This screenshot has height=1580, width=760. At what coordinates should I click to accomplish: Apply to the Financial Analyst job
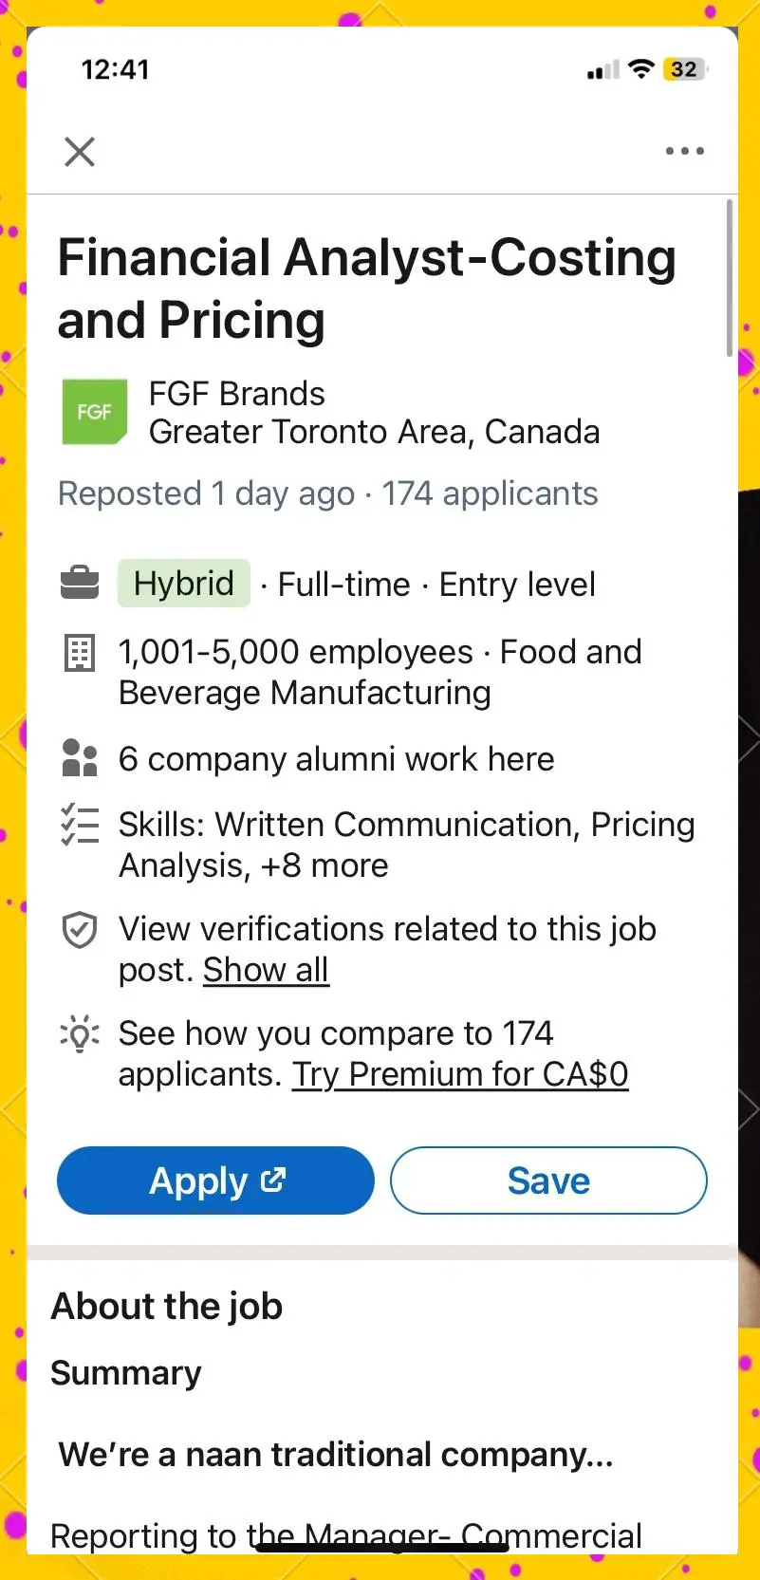pyautogui.click(x=215, y=1180)
